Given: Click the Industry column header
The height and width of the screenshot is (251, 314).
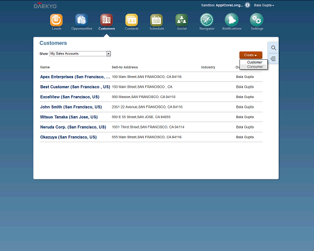Looking at the screenshot, I should [x=208, y=67].
